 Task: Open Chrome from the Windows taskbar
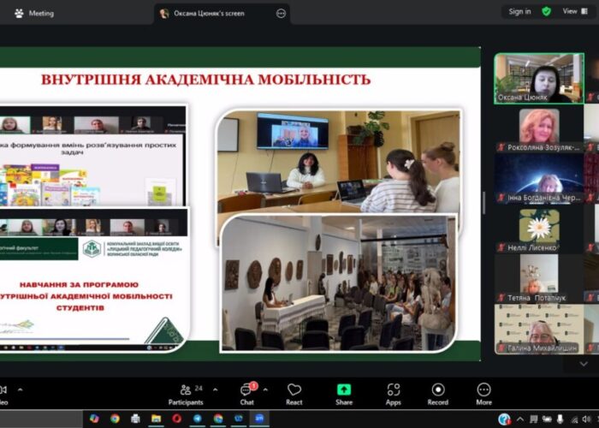click(115, 419)
